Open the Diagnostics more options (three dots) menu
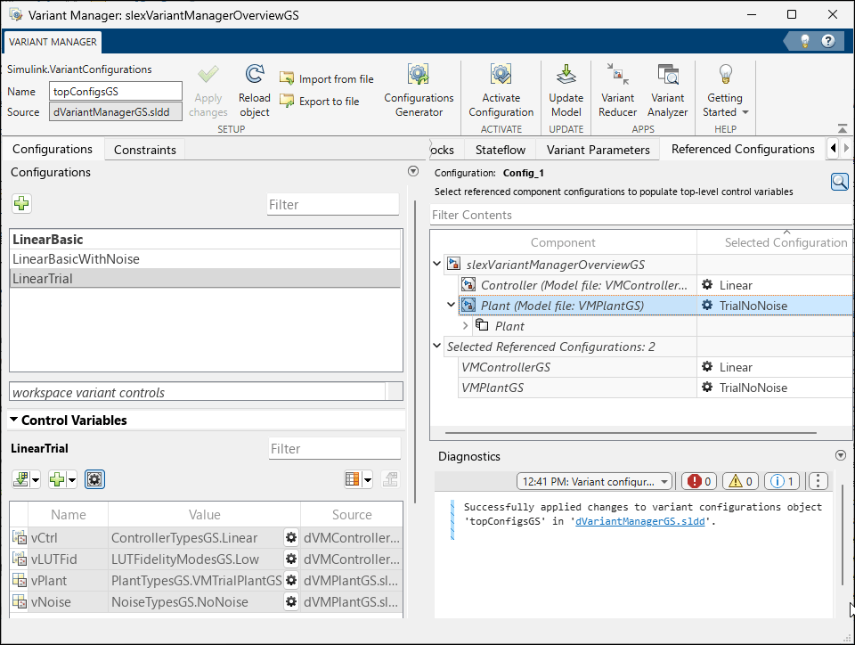The width and height of the screenshot is (855, 645). [x=818, y=481]
